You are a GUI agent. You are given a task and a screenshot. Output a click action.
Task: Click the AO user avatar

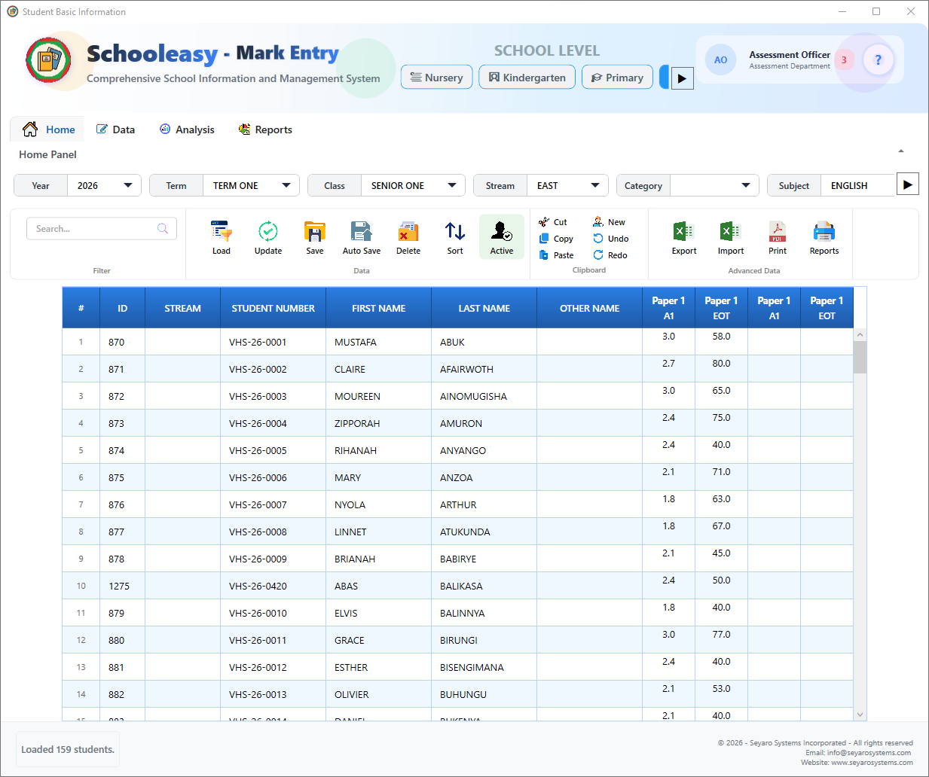[x=720, y=59]
